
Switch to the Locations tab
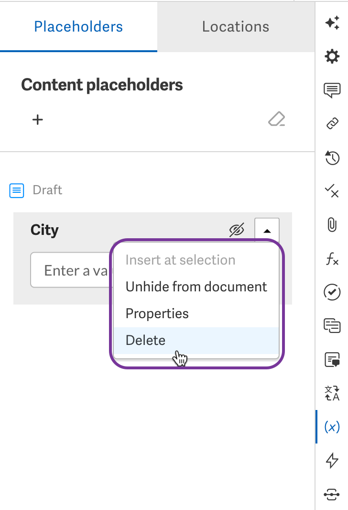point(235,26)
